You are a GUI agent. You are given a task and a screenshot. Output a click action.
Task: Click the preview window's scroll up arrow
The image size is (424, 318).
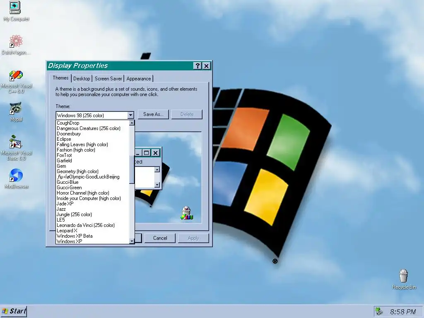(157, 169)
